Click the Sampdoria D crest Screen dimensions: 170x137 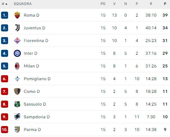[17, 117]
